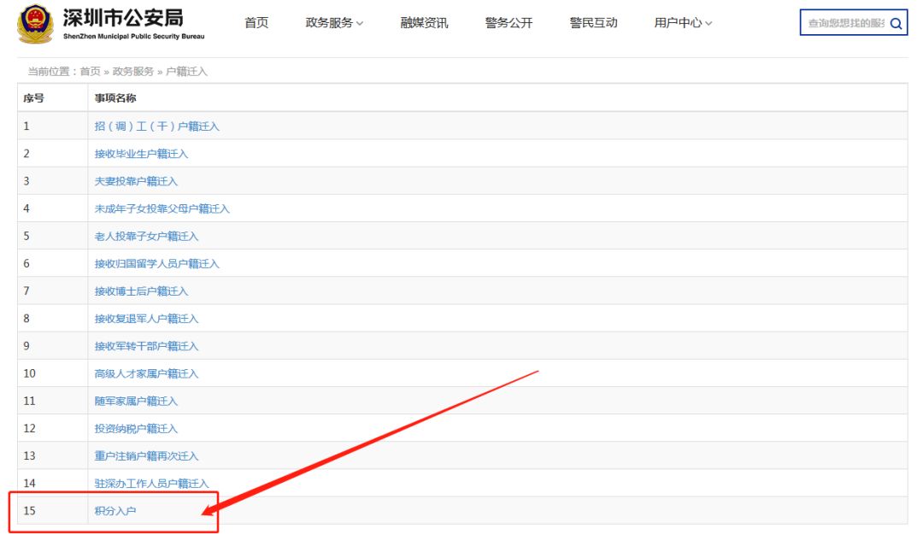Viewport: 923px width, 534px height.
Task: Expand the 用户中心 dropdown menu
Action: click(x=683, y=23)
